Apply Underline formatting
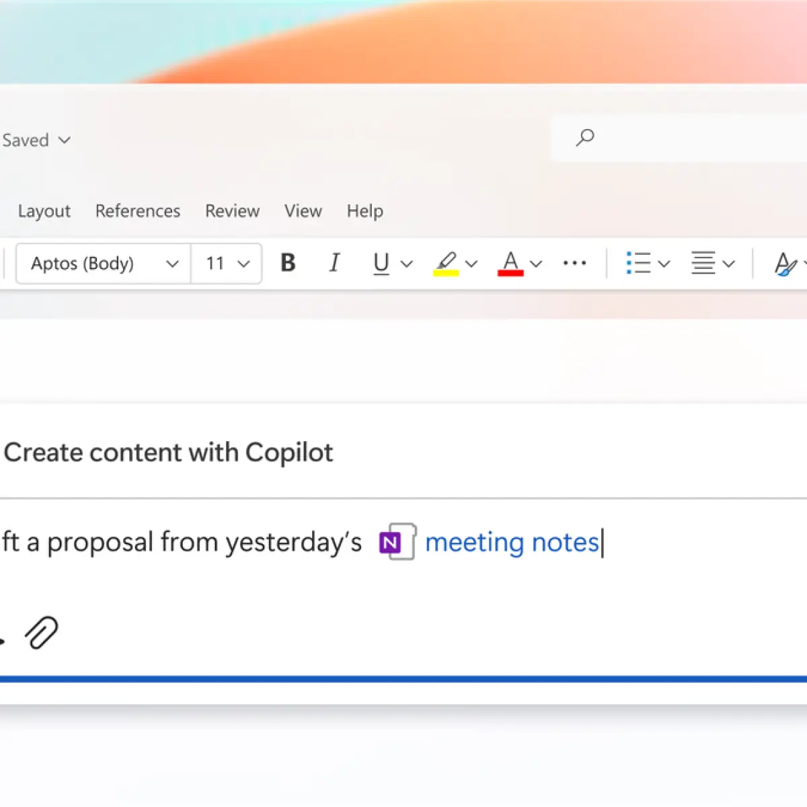Screen dimensions: 807x807 [x=381, y=263]
